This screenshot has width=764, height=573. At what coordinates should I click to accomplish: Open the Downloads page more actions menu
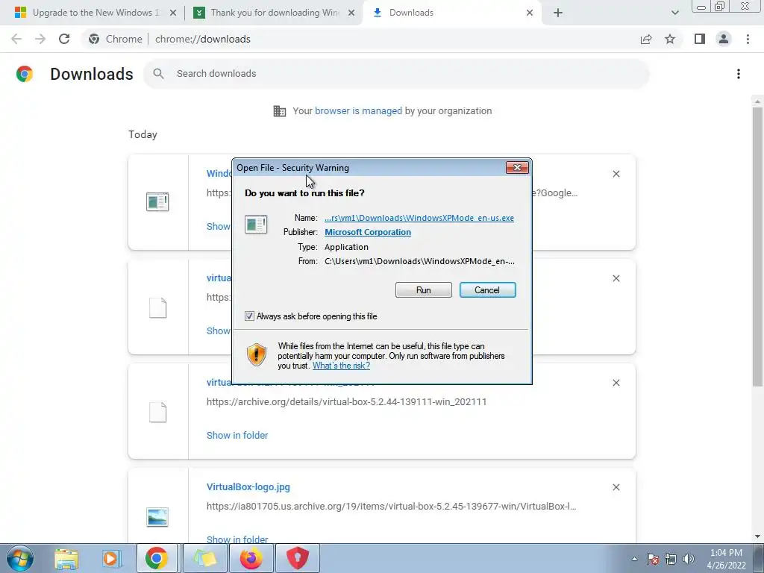click(739, 74)
